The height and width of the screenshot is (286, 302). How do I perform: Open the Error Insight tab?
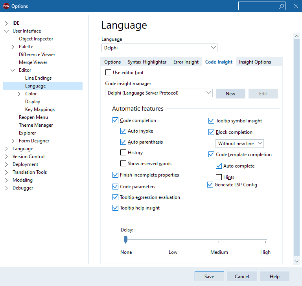186,62
